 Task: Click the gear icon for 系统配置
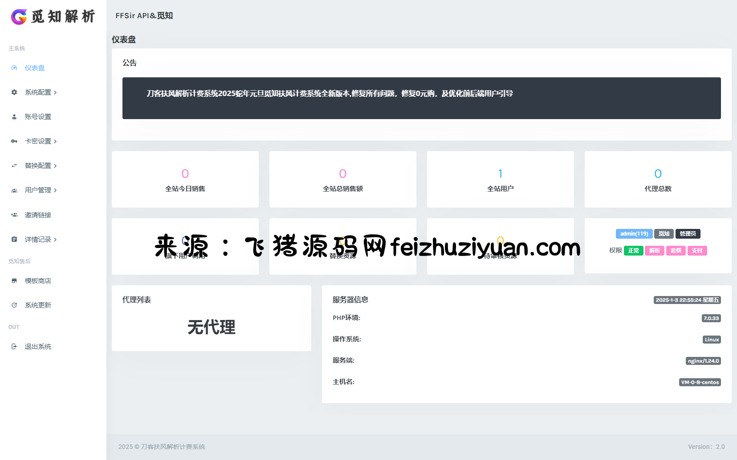(x=14, y=92)
